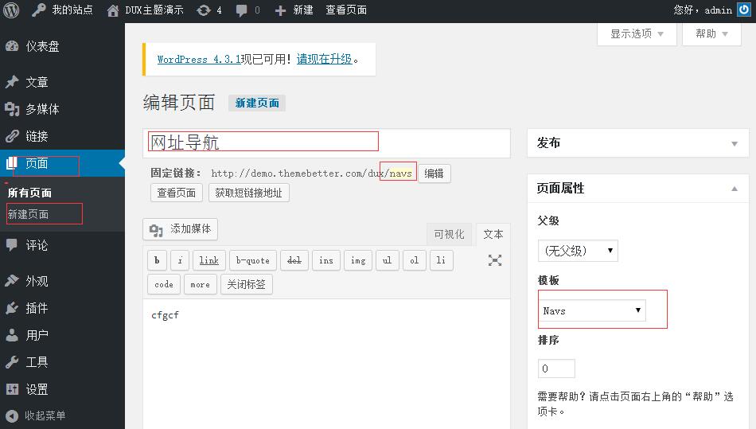The image size is (756, 429).
Task: Click the ins quicktag button
Action: [326, 260]
